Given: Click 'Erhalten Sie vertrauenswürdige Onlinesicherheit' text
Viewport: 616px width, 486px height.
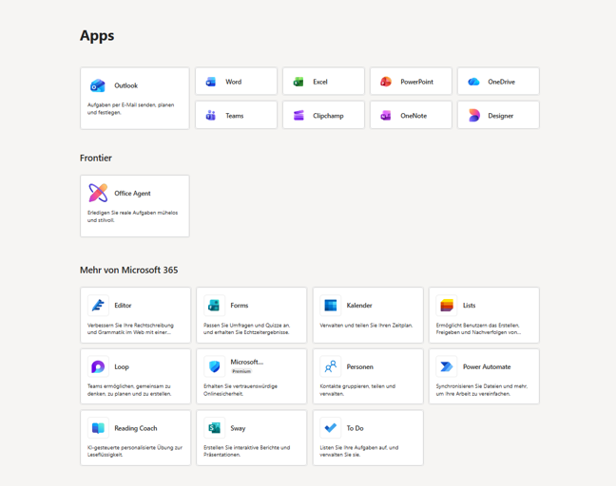Looking at the screenshot, I should 241,390.
